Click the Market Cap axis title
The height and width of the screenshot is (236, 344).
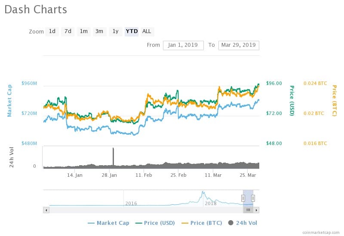(x=9, y=101)
